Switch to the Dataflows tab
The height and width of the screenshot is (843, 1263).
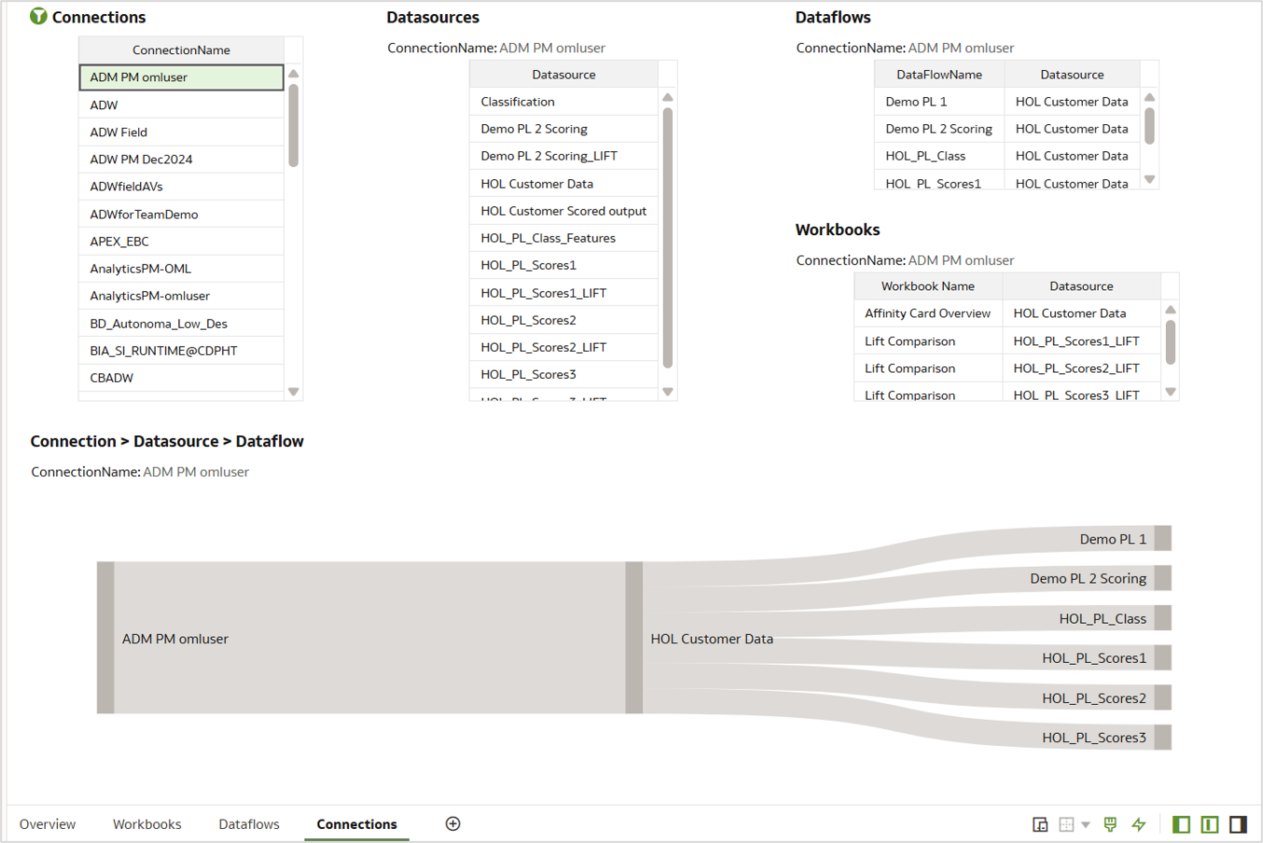pyautogui.click(x=249, y=824)
